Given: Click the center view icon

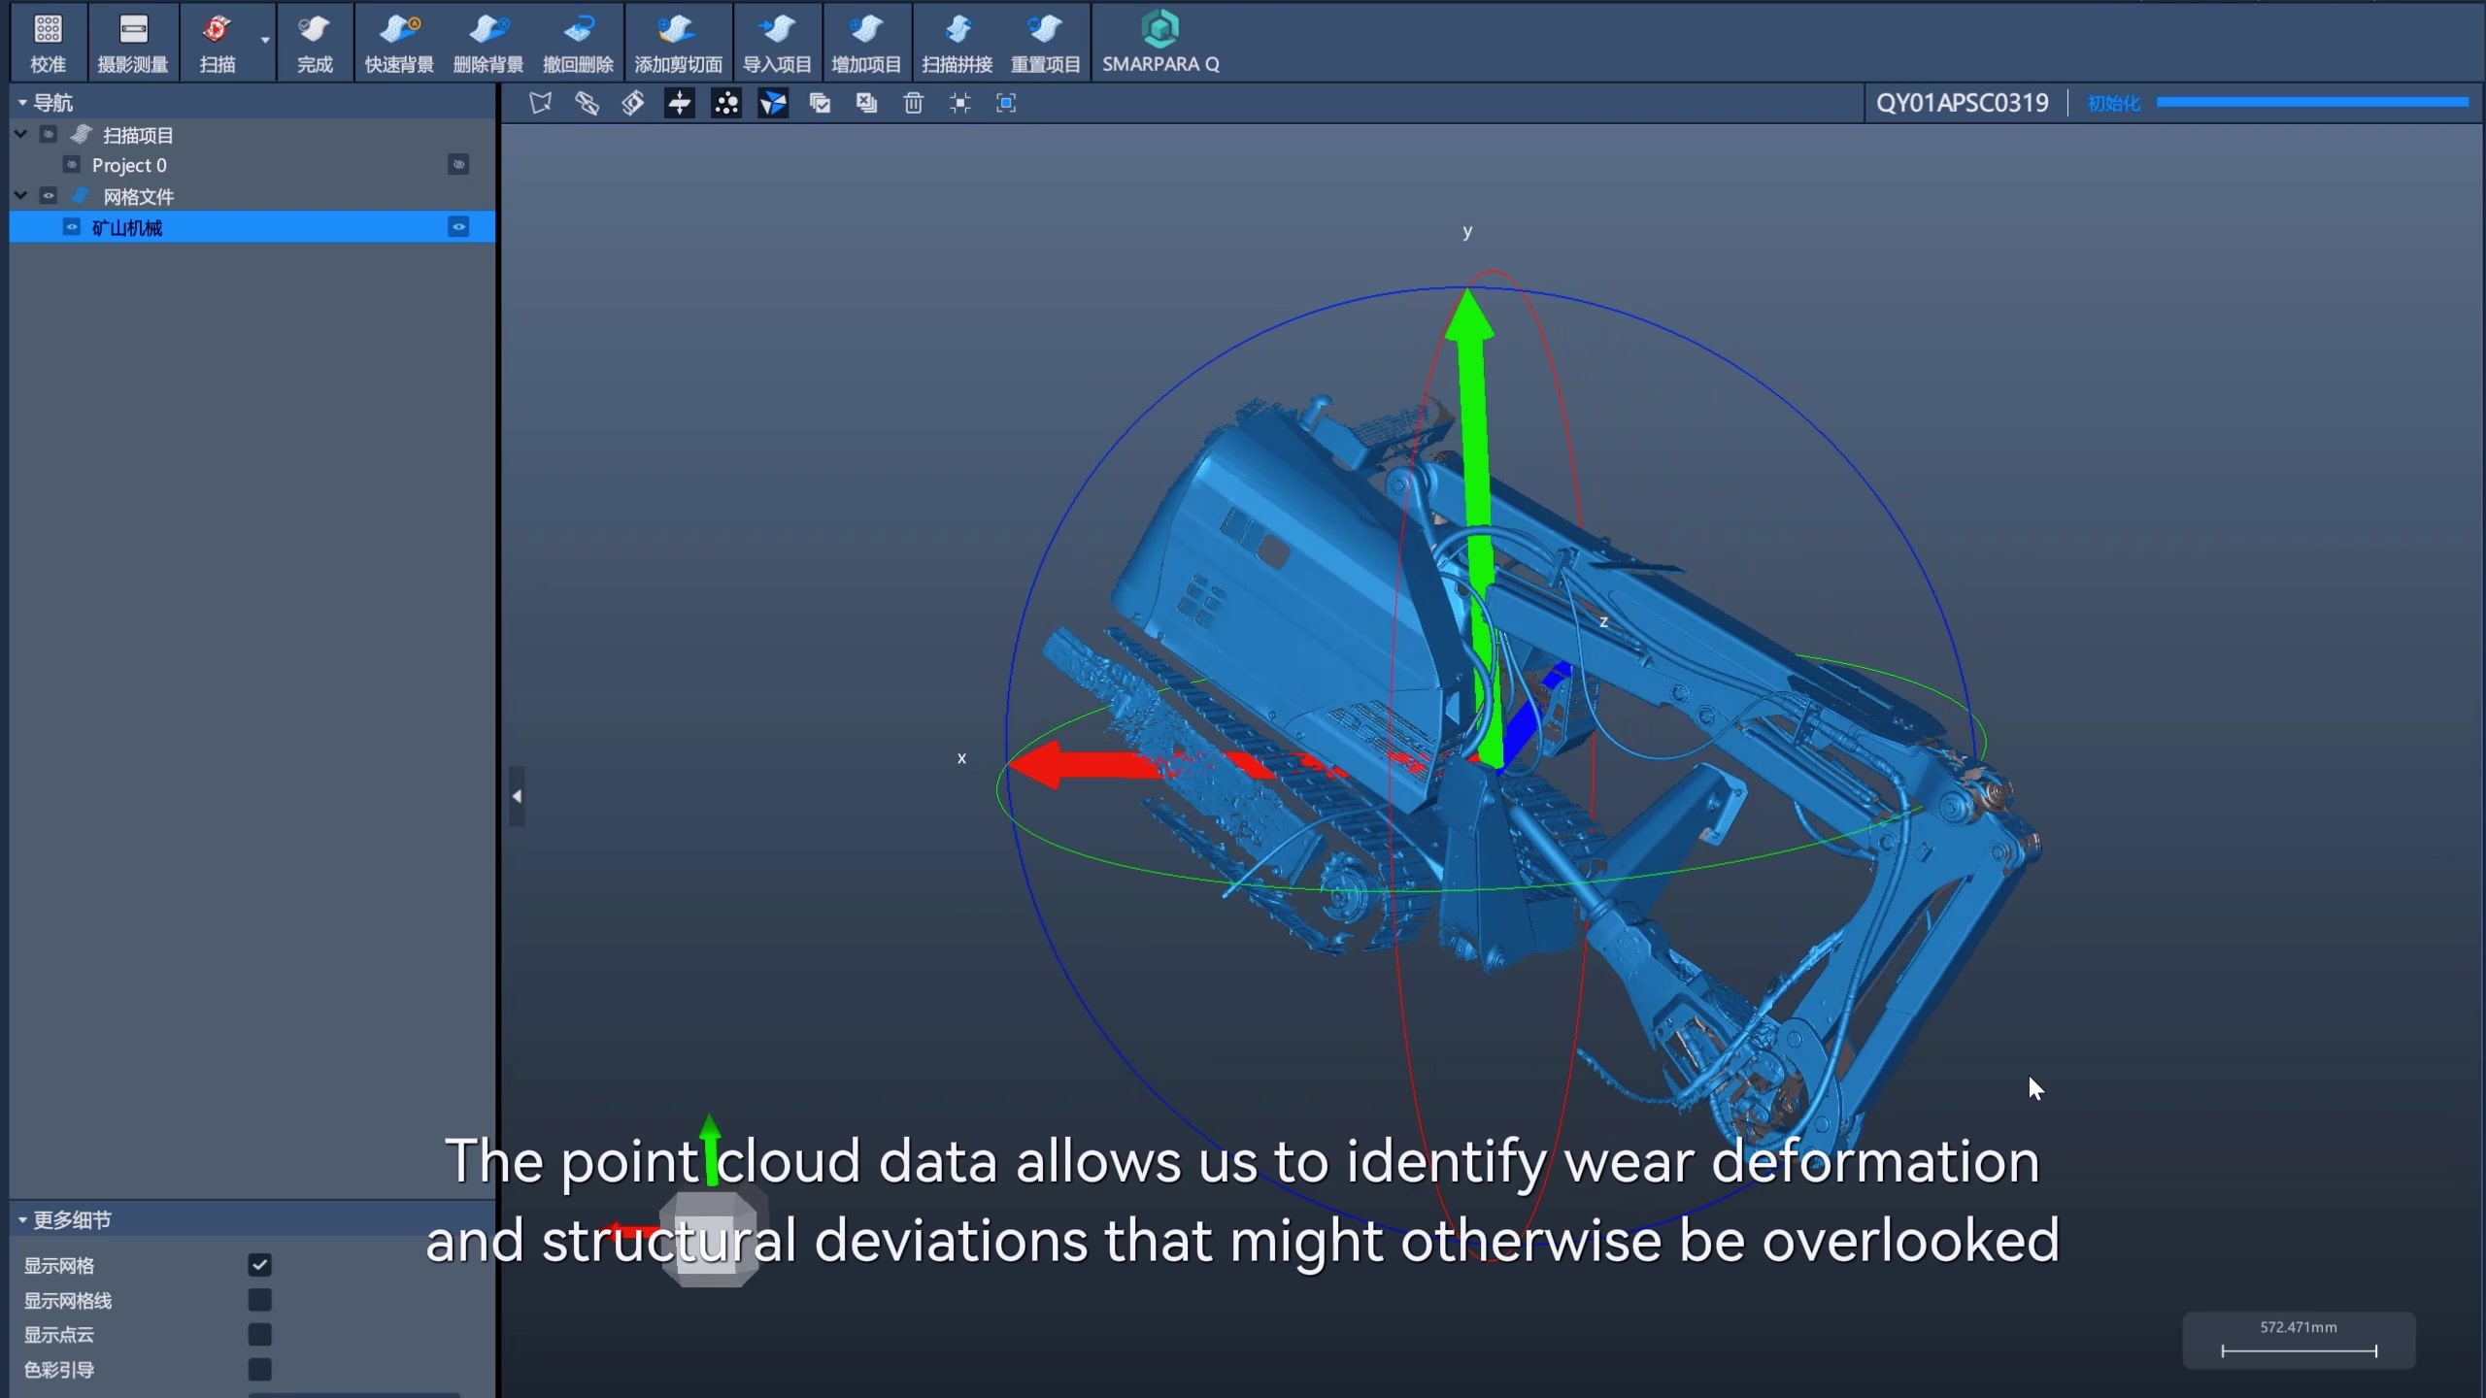Looking at the screenshot, I should pos(959,103).
